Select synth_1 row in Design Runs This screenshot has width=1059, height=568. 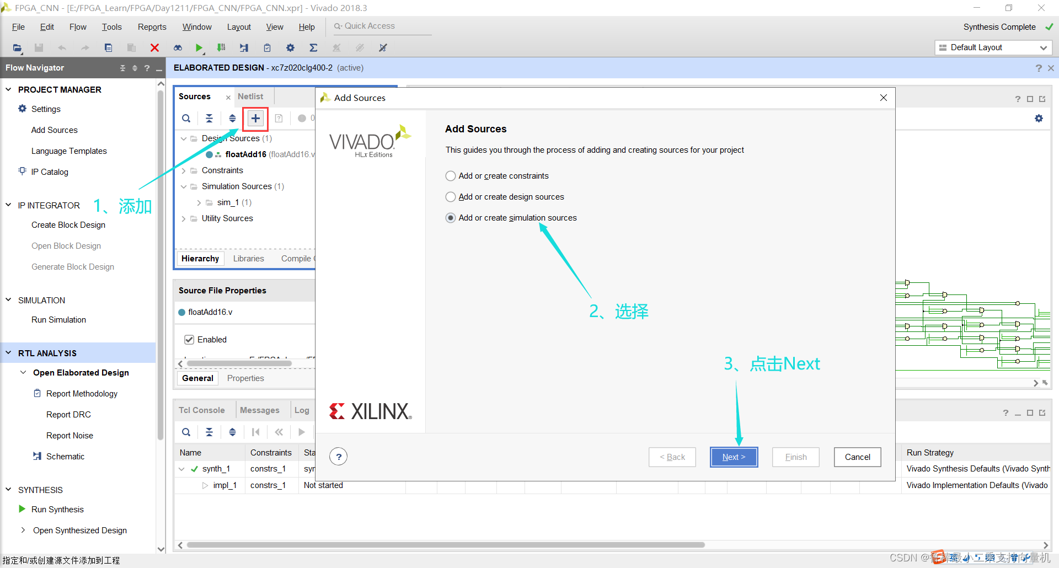216,469
